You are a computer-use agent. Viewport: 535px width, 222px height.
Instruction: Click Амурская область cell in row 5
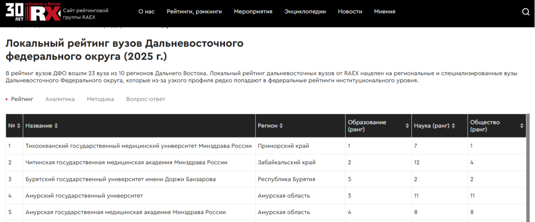300,212
